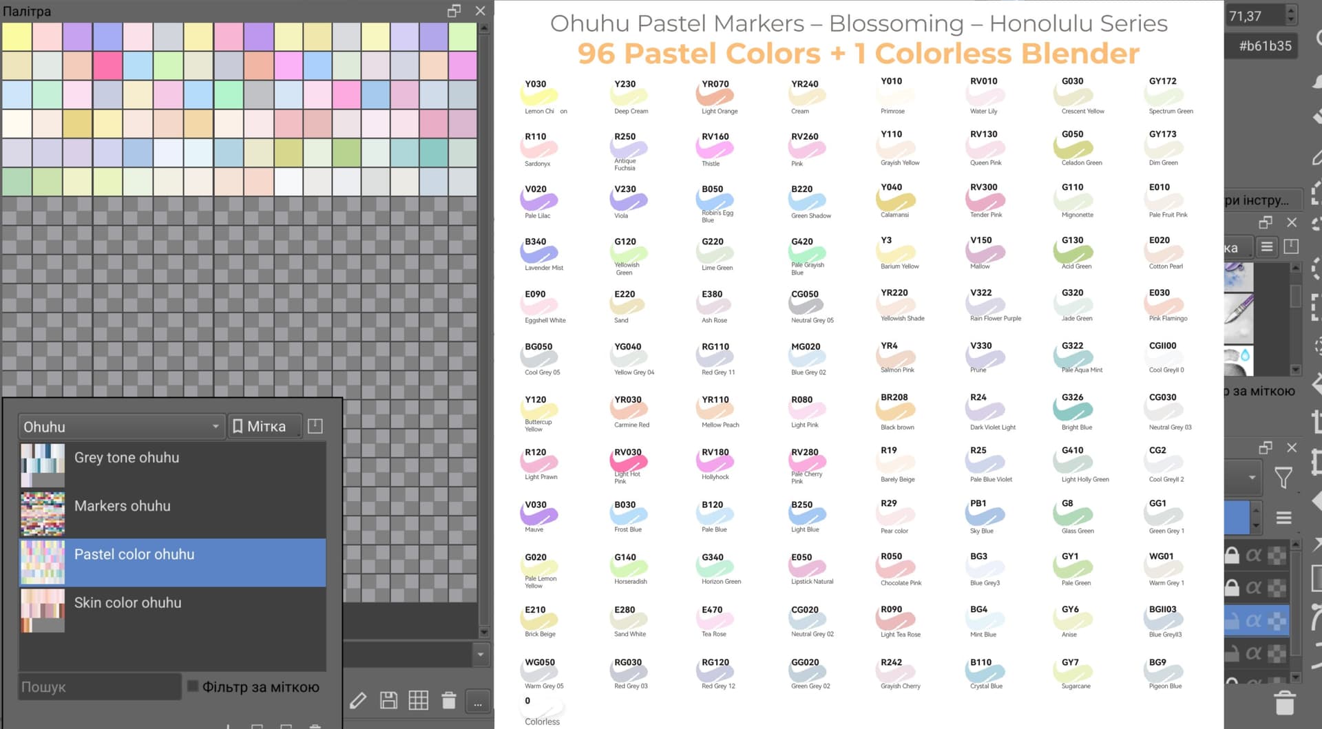1322x729 pixels.
Task: Select the Markers ohuhu palette
Action: [x=173, y=514]
